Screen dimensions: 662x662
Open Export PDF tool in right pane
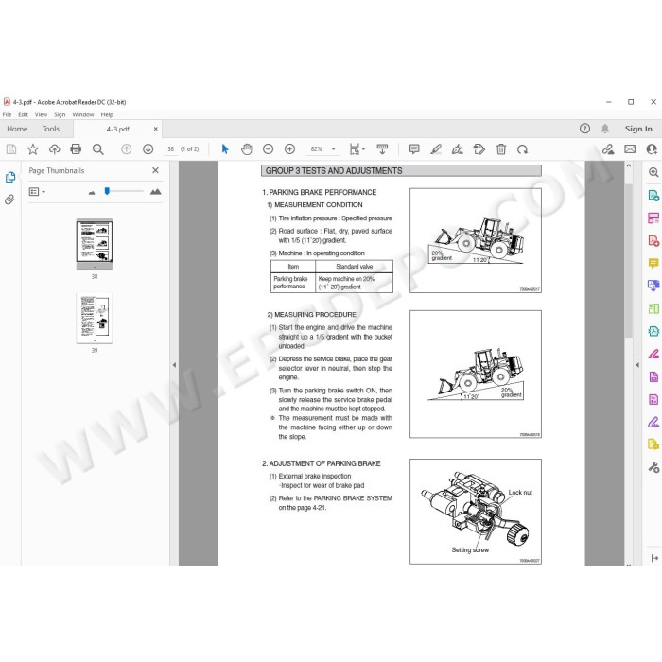(653, 195)
